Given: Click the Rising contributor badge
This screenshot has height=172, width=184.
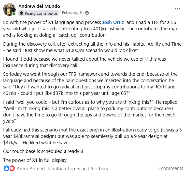Looking at the screenshot, I should point(38,13).
